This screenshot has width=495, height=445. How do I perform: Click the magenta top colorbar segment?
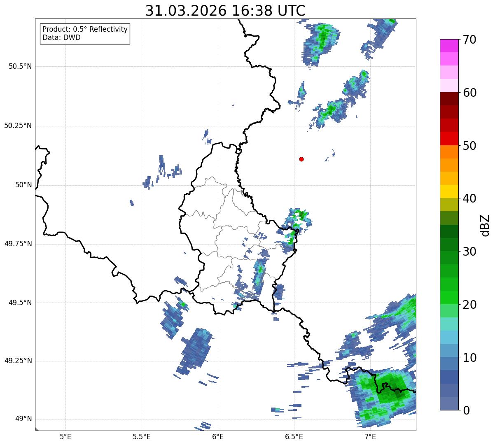point(449,46)
